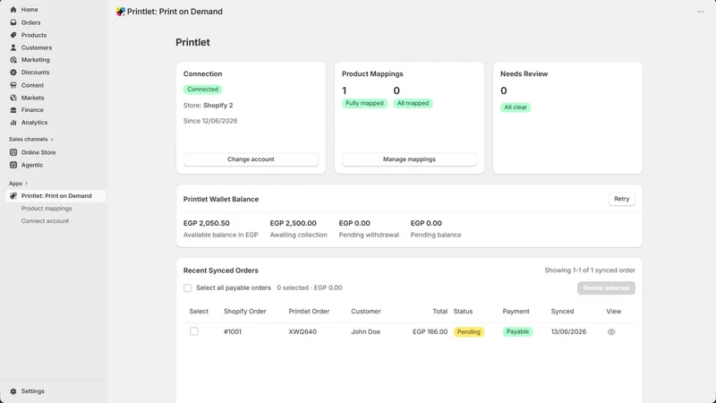The width and height of the screenshot is (716, 403).
Task: Click the Shopify order number #1001
Action: tap(233, 331)
